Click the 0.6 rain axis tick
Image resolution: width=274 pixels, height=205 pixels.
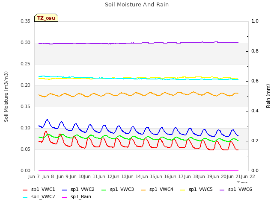tap(255, 81)
